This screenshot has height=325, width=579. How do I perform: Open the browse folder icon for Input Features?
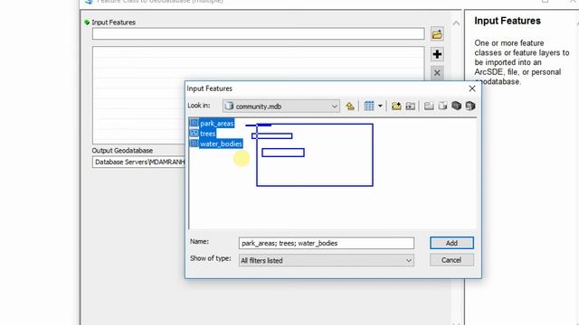[x=437, y=34]
